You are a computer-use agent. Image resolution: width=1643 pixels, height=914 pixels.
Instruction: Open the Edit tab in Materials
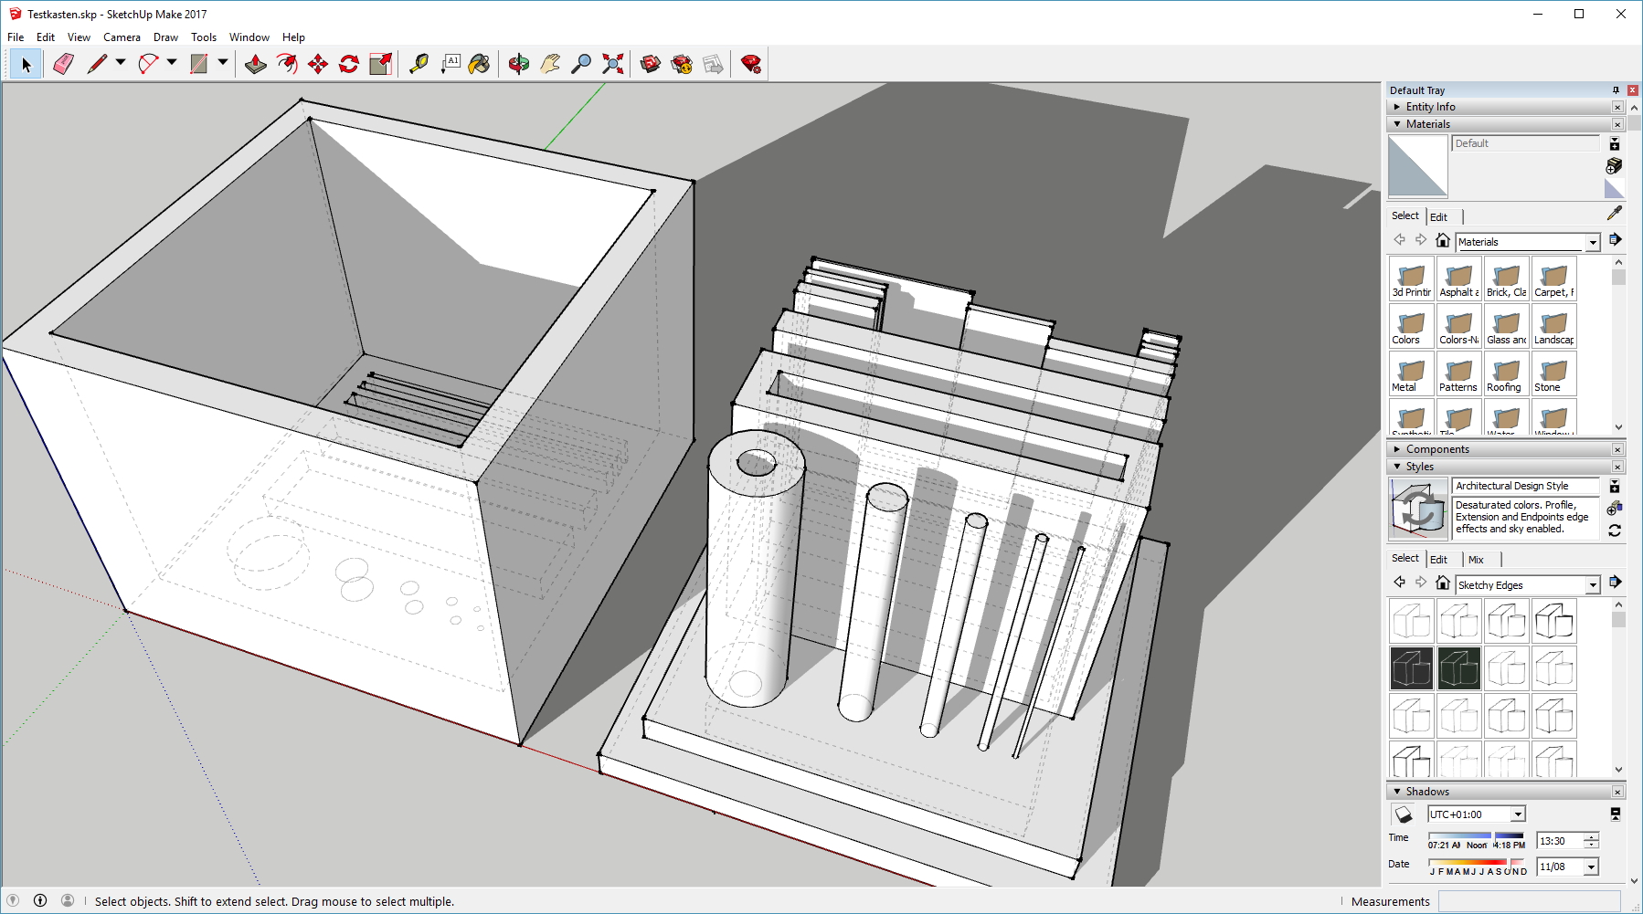[x=1438, y=217]
